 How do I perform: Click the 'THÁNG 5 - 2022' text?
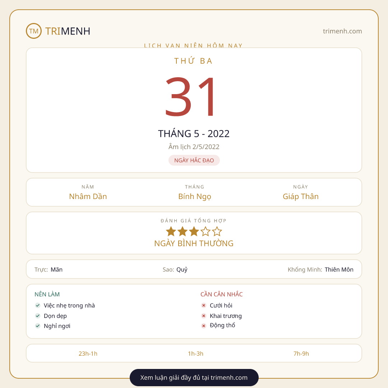[x=194, y=134]
